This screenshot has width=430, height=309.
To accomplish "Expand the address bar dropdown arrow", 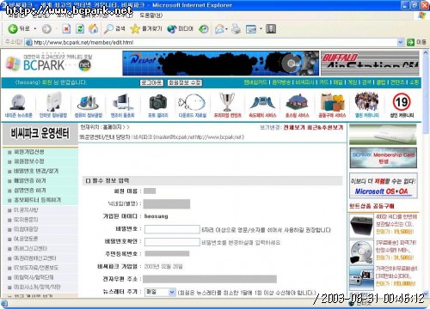I will point(401,42).
